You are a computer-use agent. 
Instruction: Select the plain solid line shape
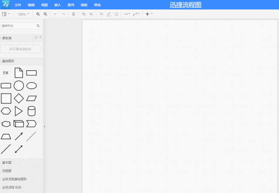6,149
